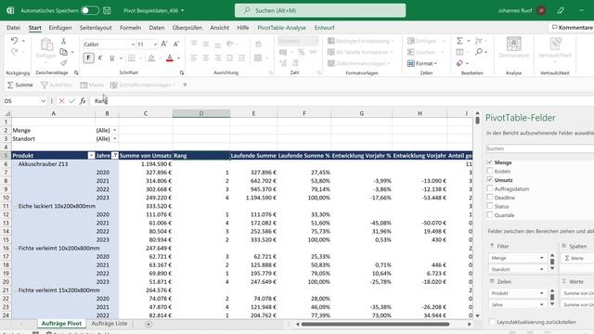Check the Status field checkbox
Image resolution: width=594 pixels, height=334 pixels.
point(490,206)
